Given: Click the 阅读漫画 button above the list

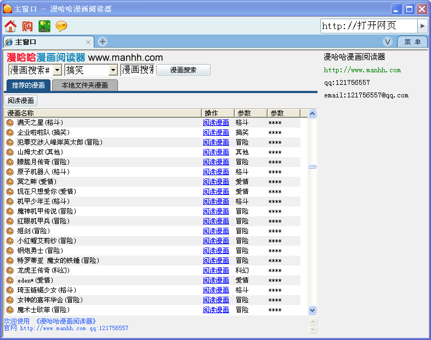Looking at the screenshot, I should [21, 100].
